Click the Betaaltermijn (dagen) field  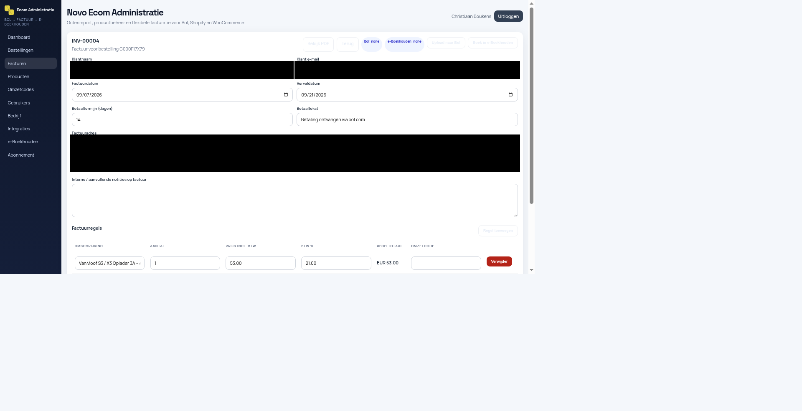(x=182, y=119)
